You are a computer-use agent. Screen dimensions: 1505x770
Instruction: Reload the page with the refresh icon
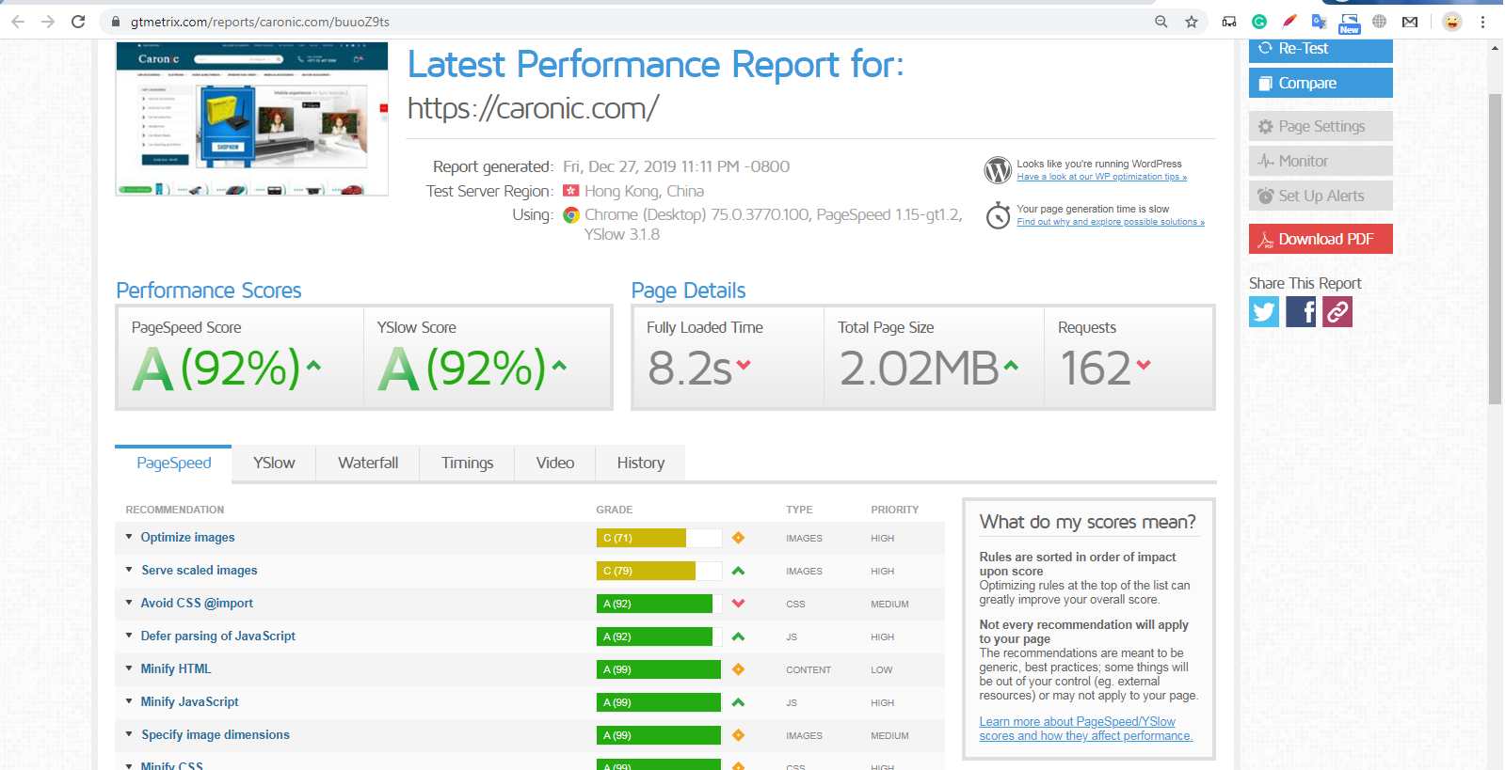78,22
